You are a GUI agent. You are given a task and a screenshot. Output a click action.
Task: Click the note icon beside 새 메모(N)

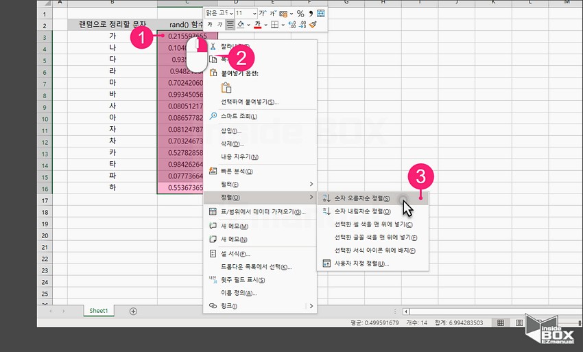point(213,239)
